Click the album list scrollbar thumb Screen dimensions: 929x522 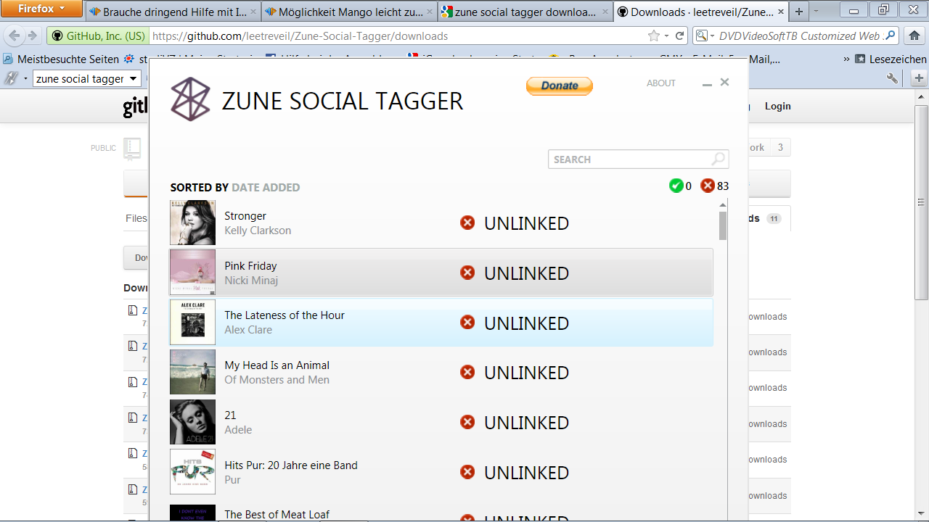pyautogui.click(x=723, y=225)
